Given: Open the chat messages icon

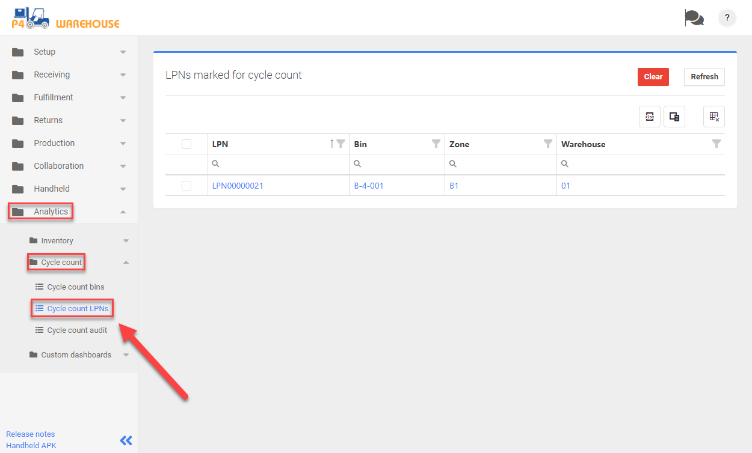Looking at the screenshot, I should pyautogui.click(x=694, y=18).
